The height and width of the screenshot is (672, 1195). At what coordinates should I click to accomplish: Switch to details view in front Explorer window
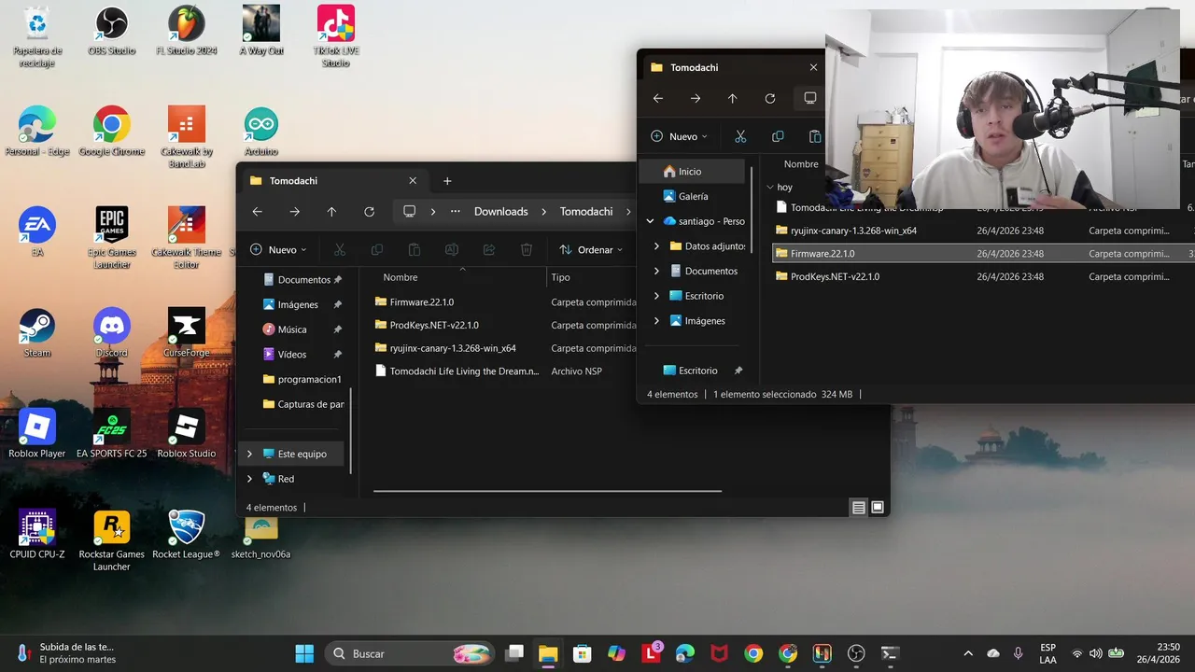pos(858,508)
